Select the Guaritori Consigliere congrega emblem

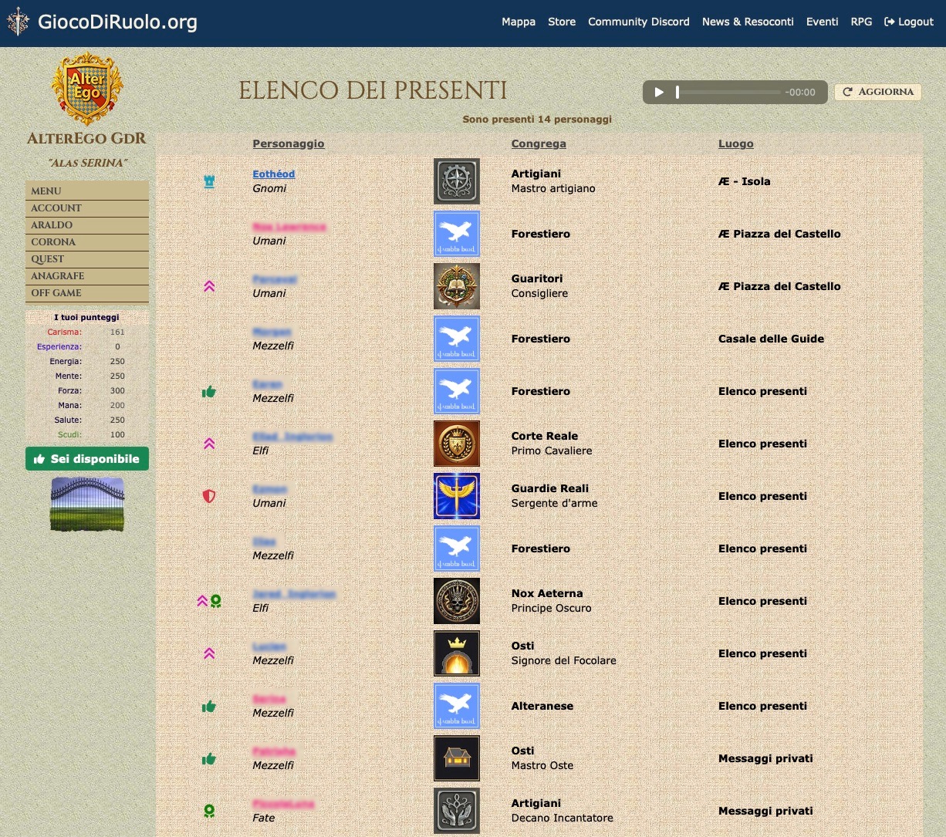[x=456, y=286]
